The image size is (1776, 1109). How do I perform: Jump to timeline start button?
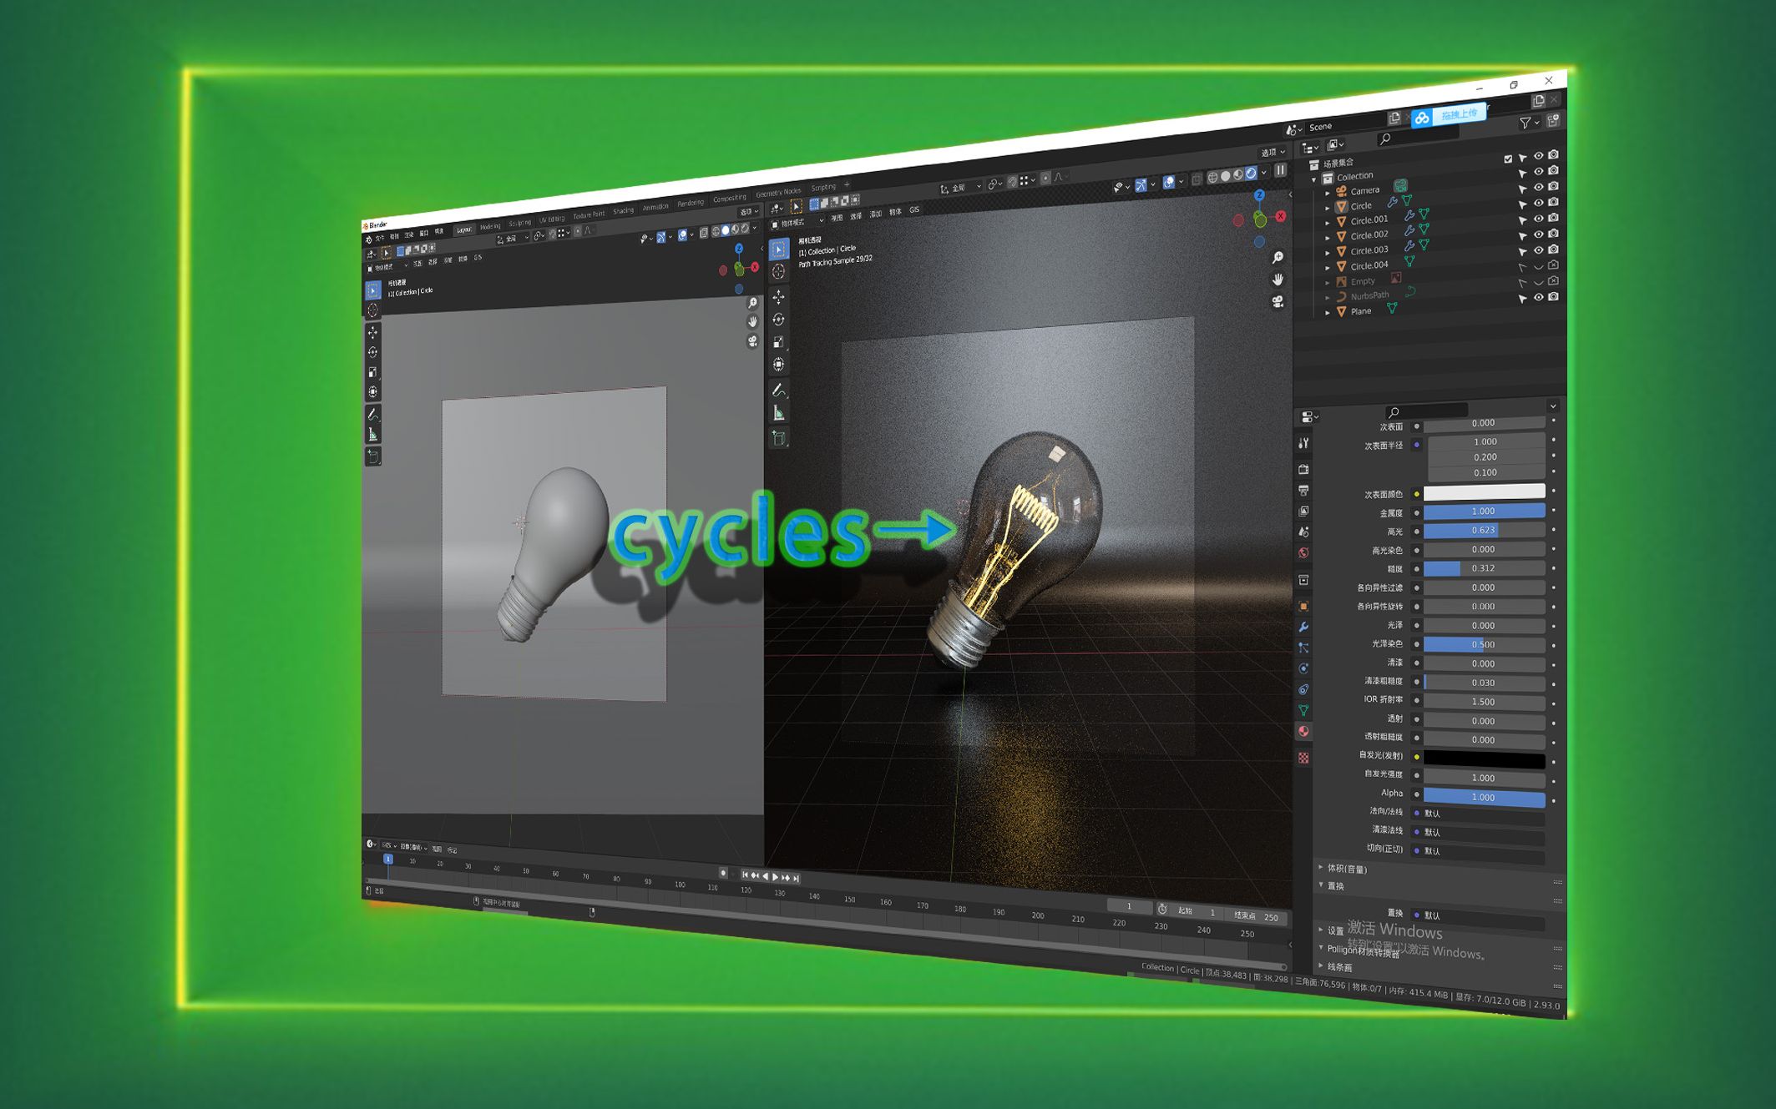tap(745, 875)
